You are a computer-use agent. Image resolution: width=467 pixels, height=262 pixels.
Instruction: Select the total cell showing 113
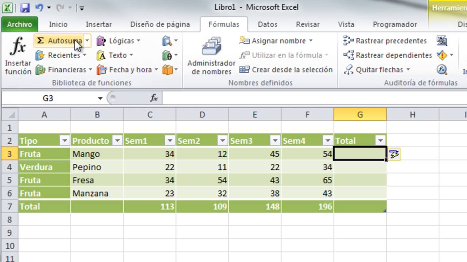(x=150, y=206)
